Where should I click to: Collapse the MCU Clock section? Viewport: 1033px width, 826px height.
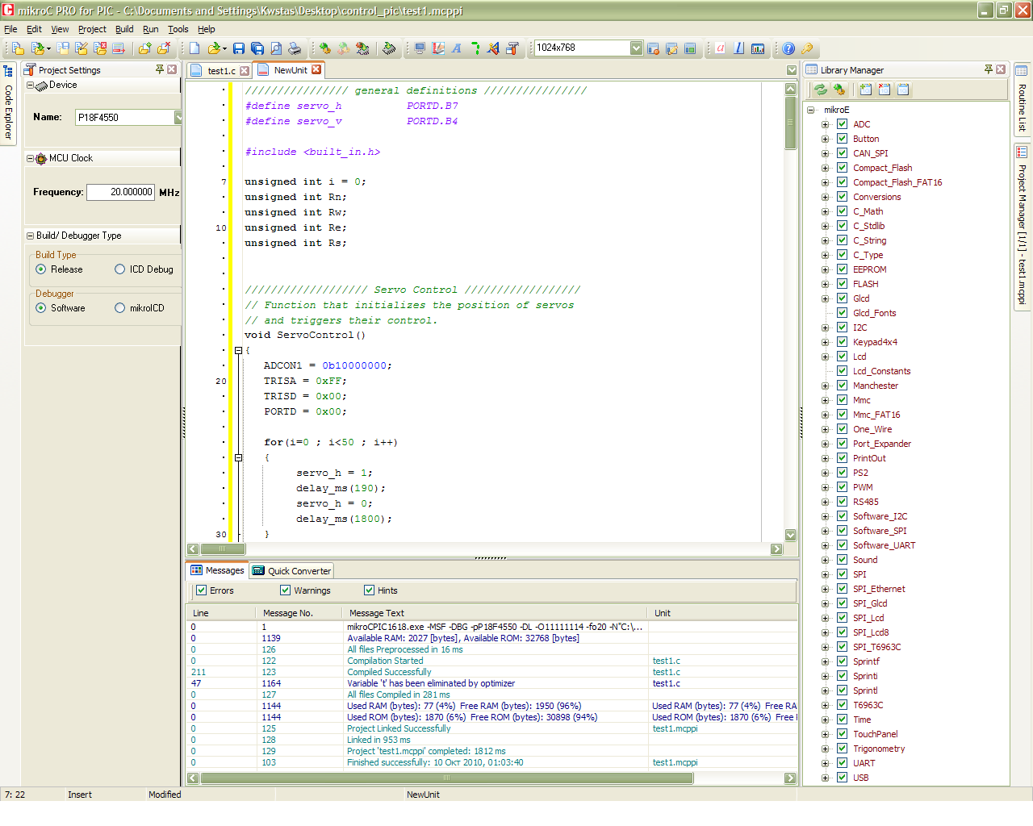30,158
